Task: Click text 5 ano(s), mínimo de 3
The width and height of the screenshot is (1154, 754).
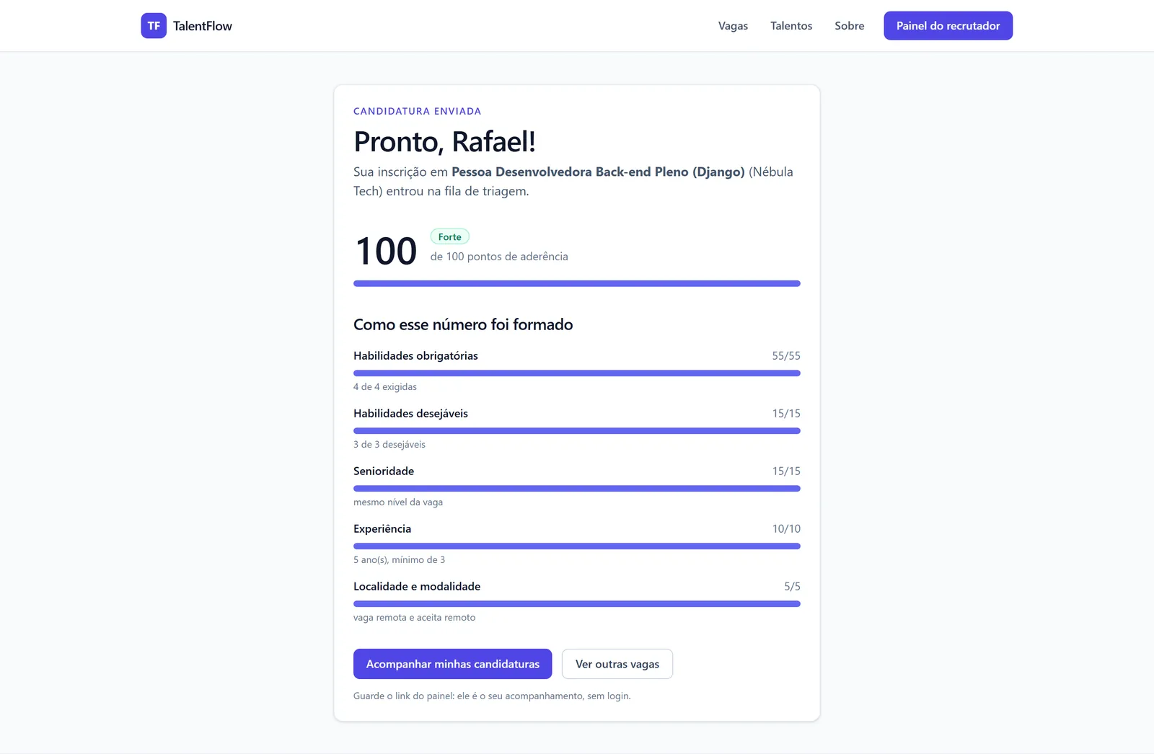Action: [399, 560]
